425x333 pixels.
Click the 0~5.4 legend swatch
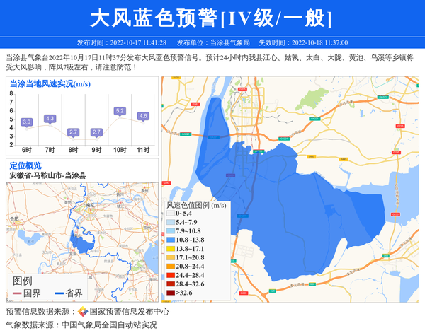point(171,214)
